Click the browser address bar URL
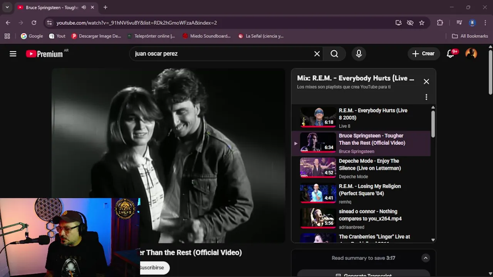The height and width of the screenshot is (277, 493). (x=137, y=23)
